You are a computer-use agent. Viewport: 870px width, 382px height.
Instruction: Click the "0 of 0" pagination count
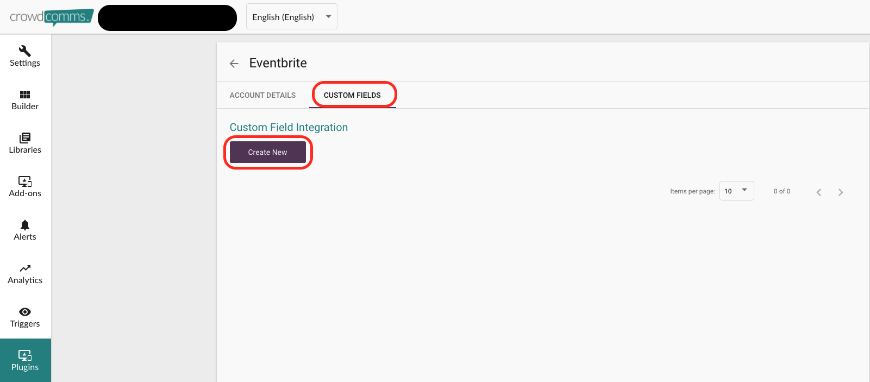(782, 191)
